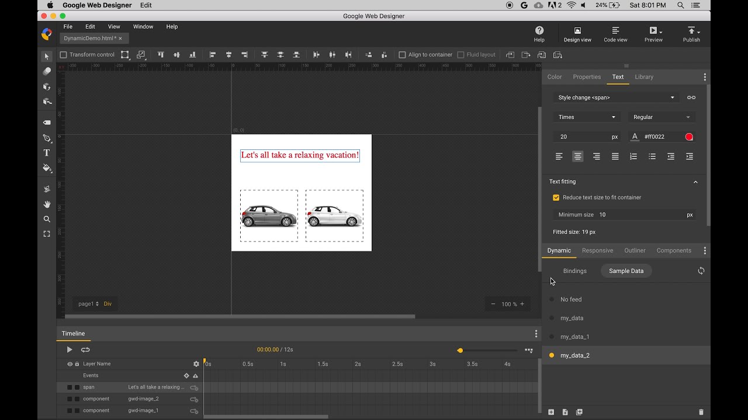Click the Bindings button

coord(574,271)
